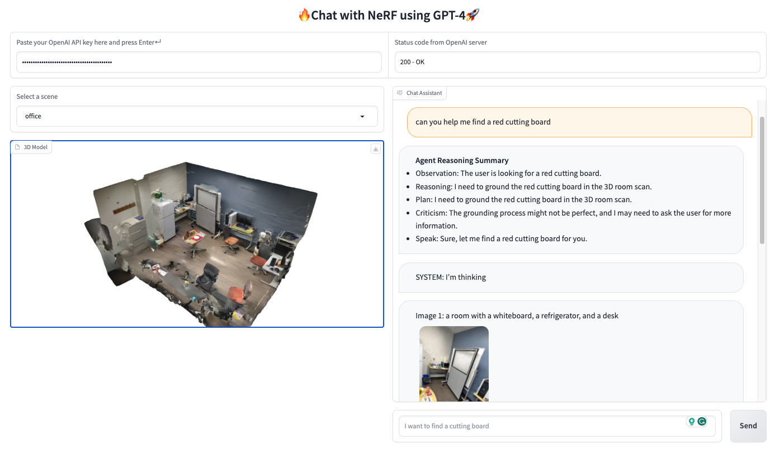Click the Agent Reasoning Summary heading
The width and height of the screenshot is (775, 449).
(462, 160)
